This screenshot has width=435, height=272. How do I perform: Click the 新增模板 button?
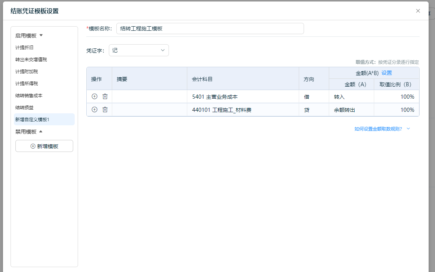pyautogui.click(x=44, y=146)
